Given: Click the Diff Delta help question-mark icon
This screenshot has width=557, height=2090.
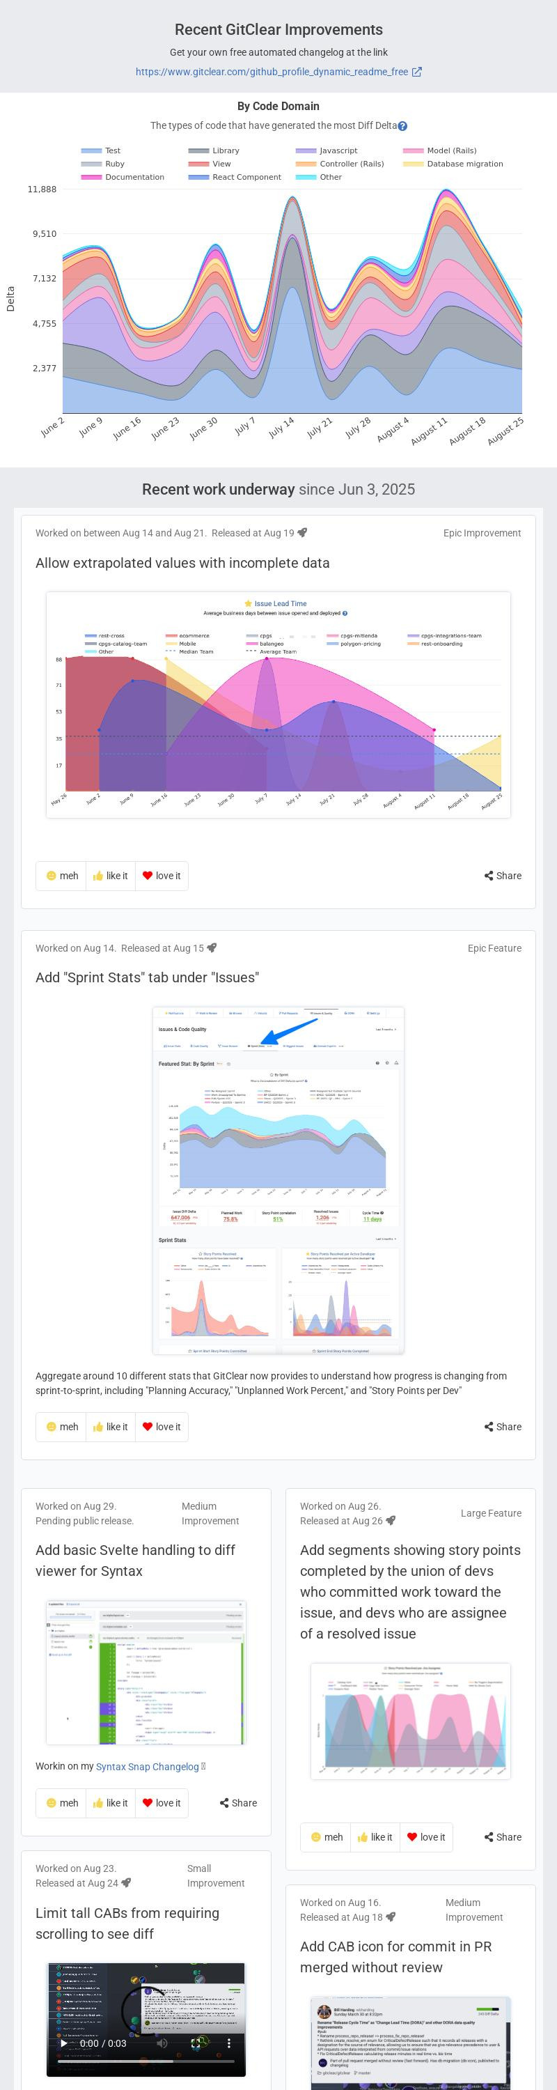Looking at the screenshot, I should click(x=402, y=127).
